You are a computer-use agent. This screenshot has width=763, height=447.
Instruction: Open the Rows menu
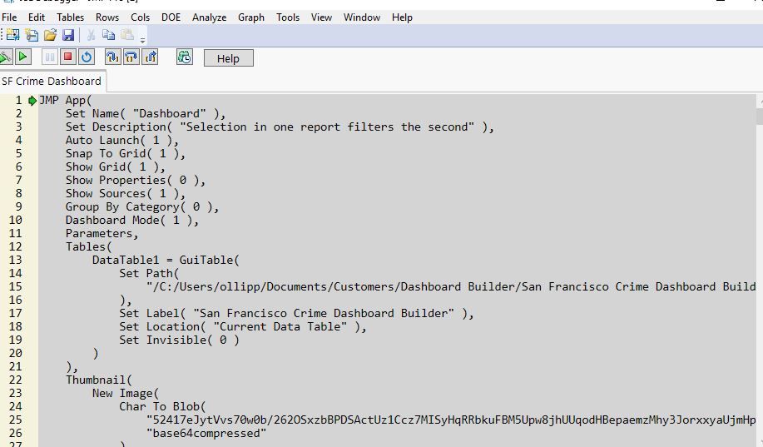(107, 17)
